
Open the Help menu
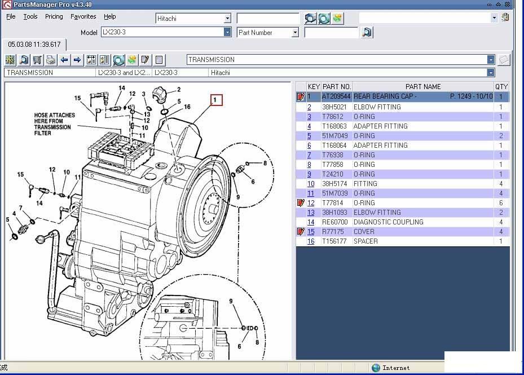[109, 16]
